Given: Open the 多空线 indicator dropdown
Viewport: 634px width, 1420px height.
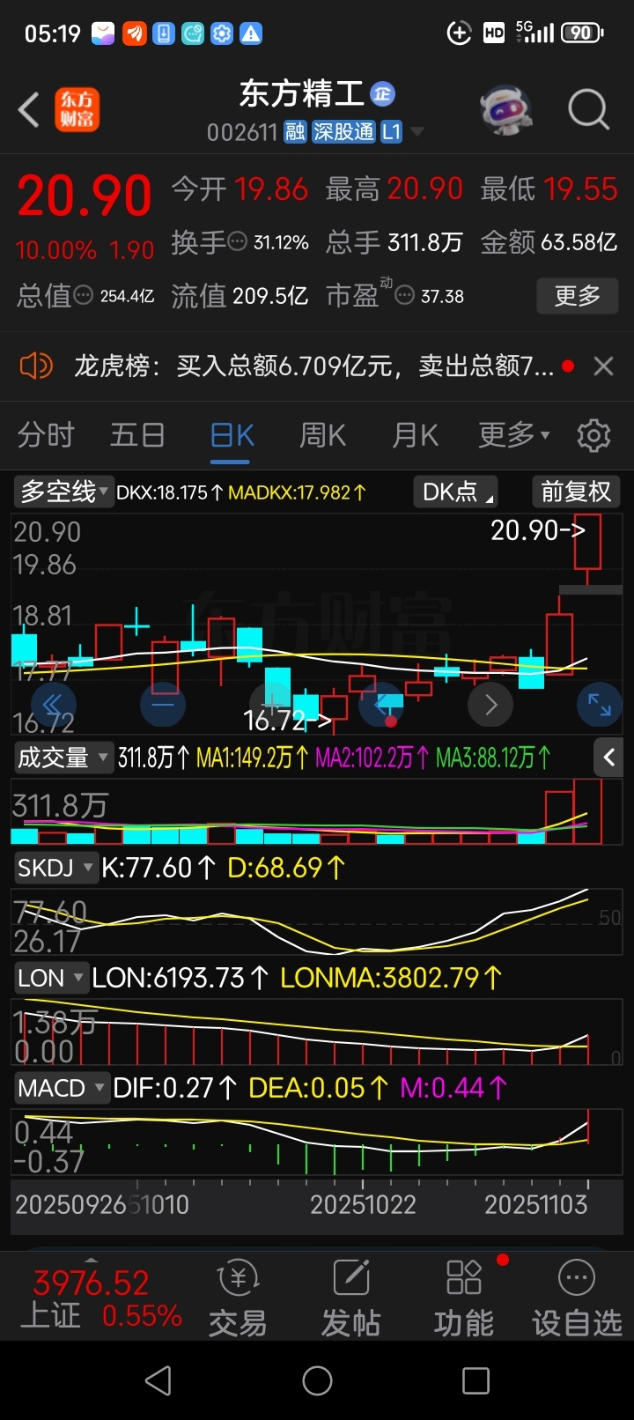Looking at the screenshot, I should coord(63,492).
